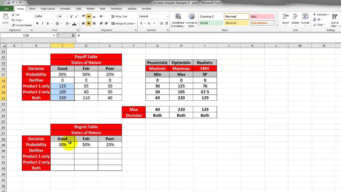Click the Fill Color paint bucket icon
The image size is (341, 192).
[x=67, y=23]
